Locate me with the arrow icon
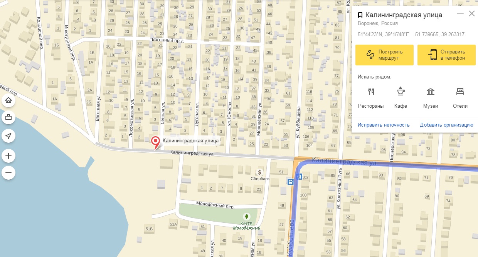Image resolution: width=478 pixels, height=257 pixels. coord(8,135)
